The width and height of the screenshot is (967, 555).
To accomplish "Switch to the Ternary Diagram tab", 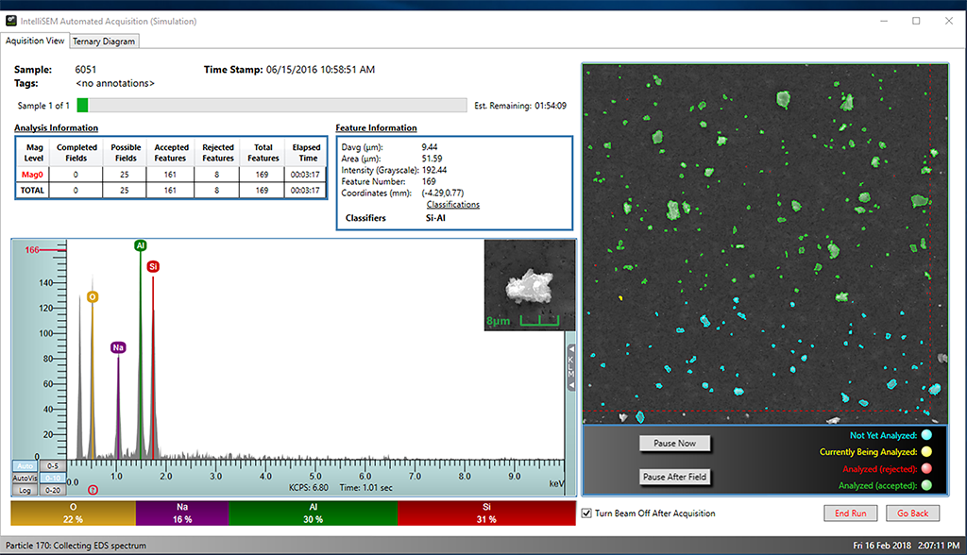I will (105, 41).
